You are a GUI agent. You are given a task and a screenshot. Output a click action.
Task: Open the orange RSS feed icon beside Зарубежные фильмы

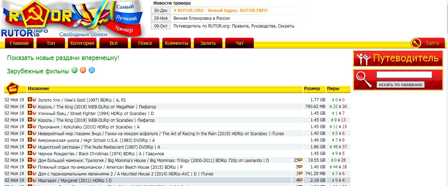(x=83, y=70)
